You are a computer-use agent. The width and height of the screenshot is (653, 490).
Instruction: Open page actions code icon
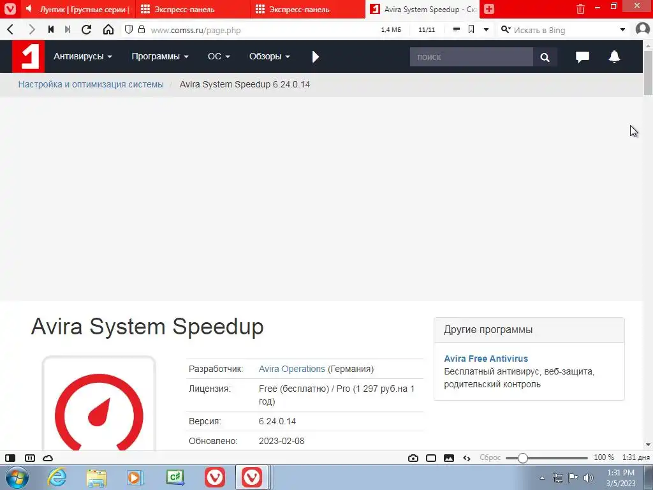click(467, 458)
